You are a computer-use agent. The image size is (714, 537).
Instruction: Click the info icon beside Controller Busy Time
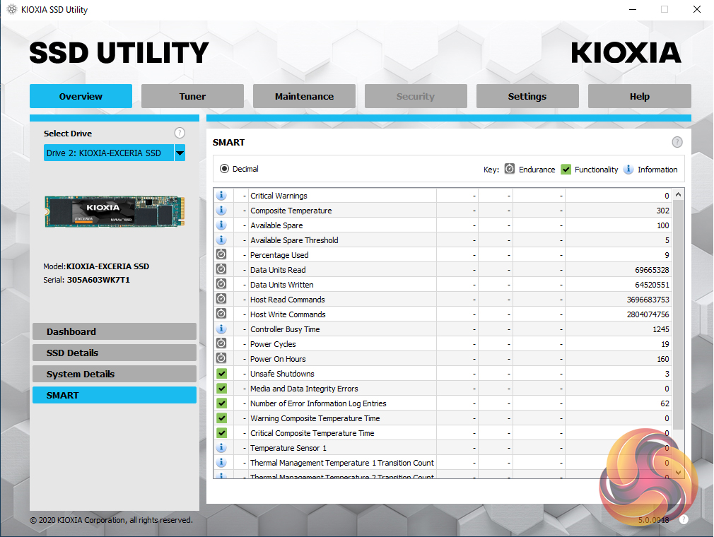[x=221, y=329]
